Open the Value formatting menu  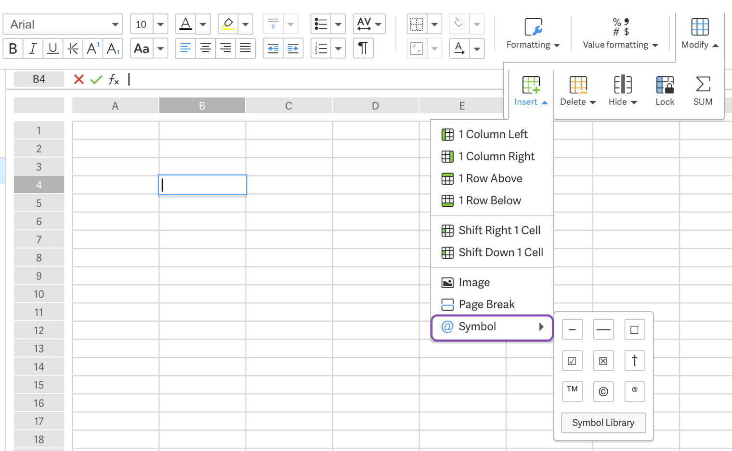pos(620,34)
